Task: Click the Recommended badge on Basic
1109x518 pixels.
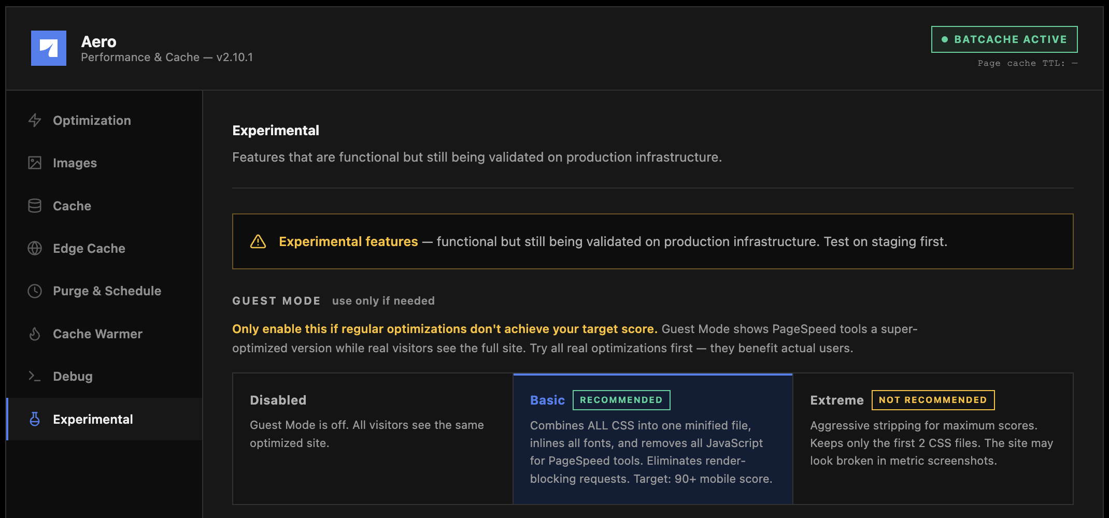Action: (x=621, y=400)
